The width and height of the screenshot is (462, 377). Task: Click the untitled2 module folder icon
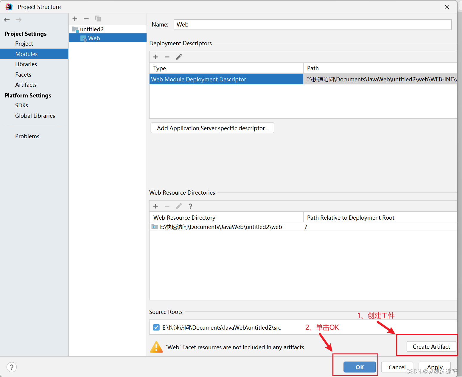point(75,29)
